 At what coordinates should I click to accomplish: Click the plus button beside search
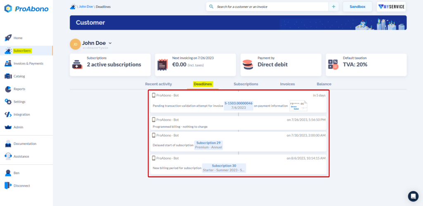tap(333, 7)
